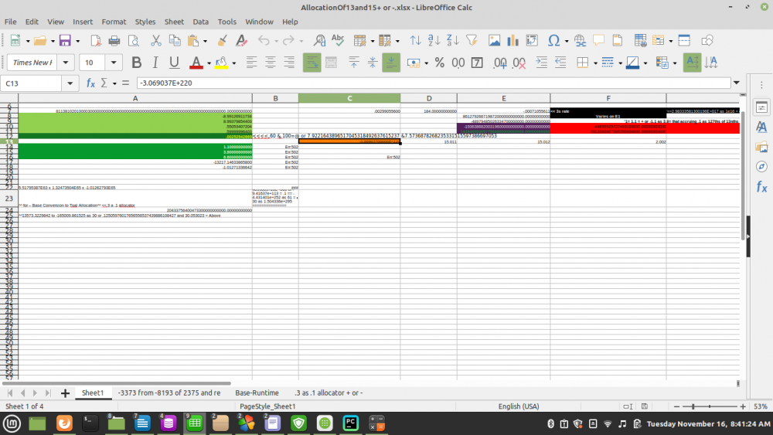
Task: Open the Times New Roman font dropdown
Action: (65, 63)
